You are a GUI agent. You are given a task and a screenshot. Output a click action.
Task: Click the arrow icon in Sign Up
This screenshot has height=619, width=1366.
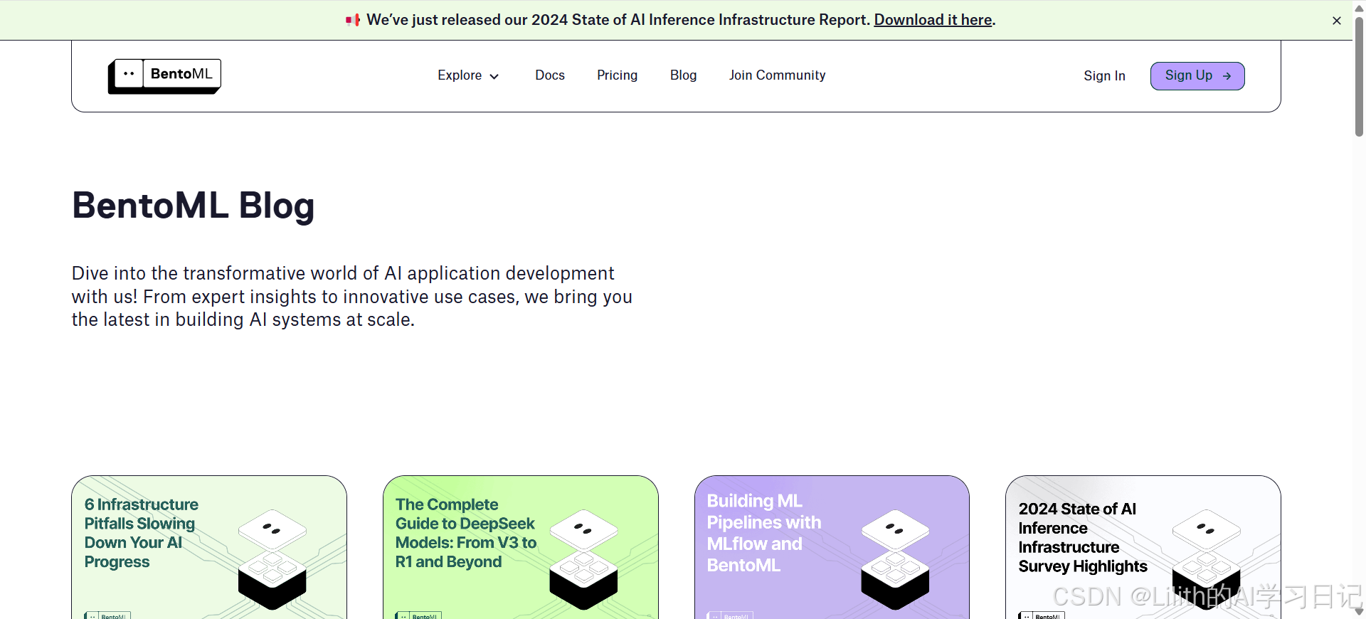click(x=1227, y=76)
